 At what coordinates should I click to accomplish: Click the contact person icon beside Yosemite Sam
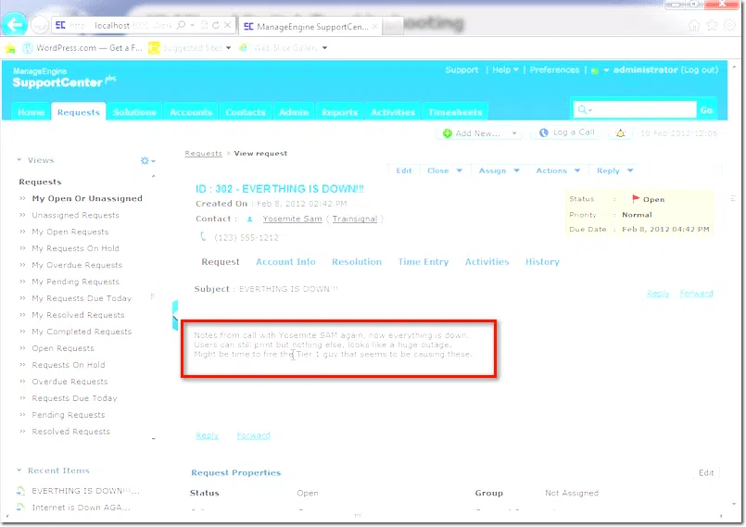(250, 220)
